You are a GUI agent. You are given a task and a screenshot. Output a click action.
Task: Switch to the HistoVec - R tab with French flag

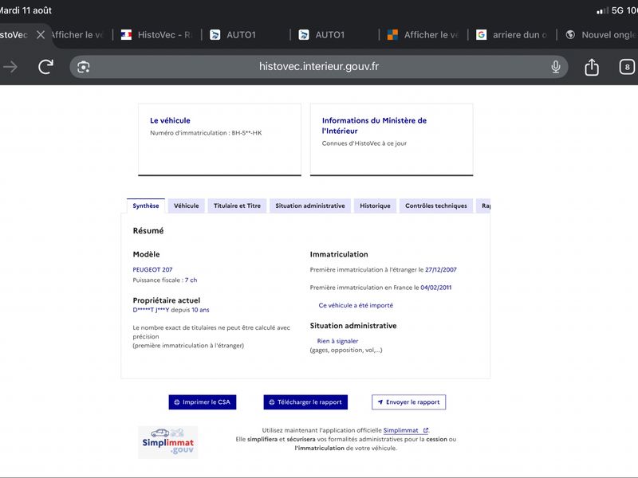(156, 35)
